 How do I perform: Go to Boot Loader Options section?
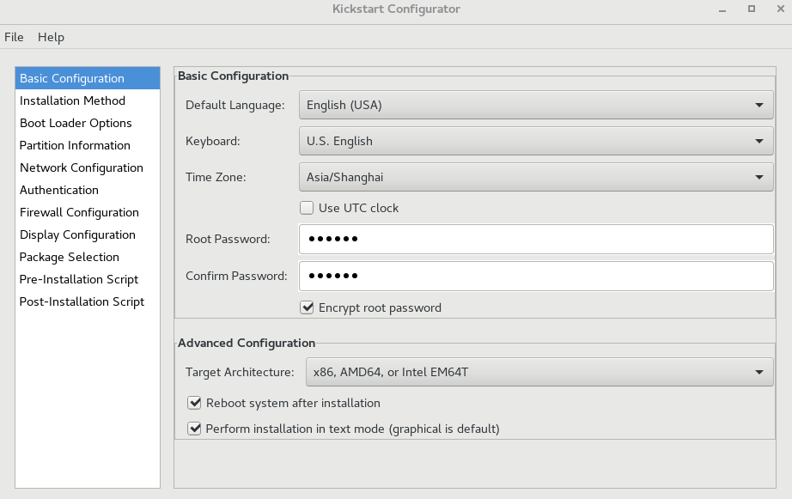(76, 123)
